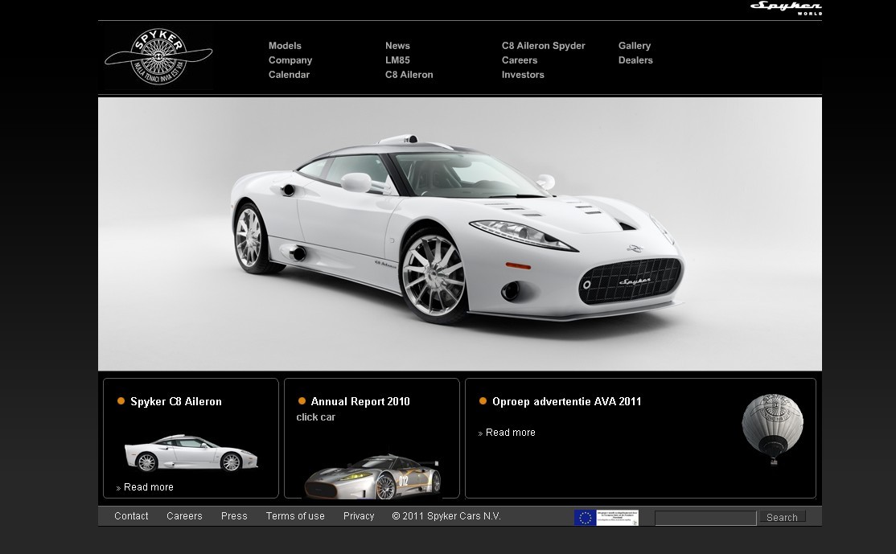Image resolution: width=896 pixels, height=554 pixels.
Task: Open the white C8 Aileron thumbnail
Action: [x=191, y=453]
